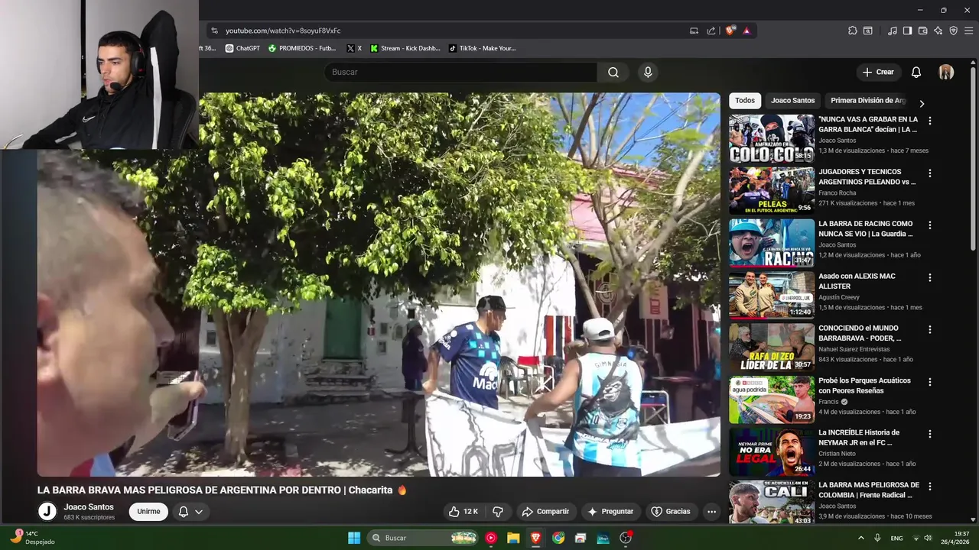Viewport: 979px width, 550px height.
Task: Open the X bookmark
Action: tap(354, 48)
